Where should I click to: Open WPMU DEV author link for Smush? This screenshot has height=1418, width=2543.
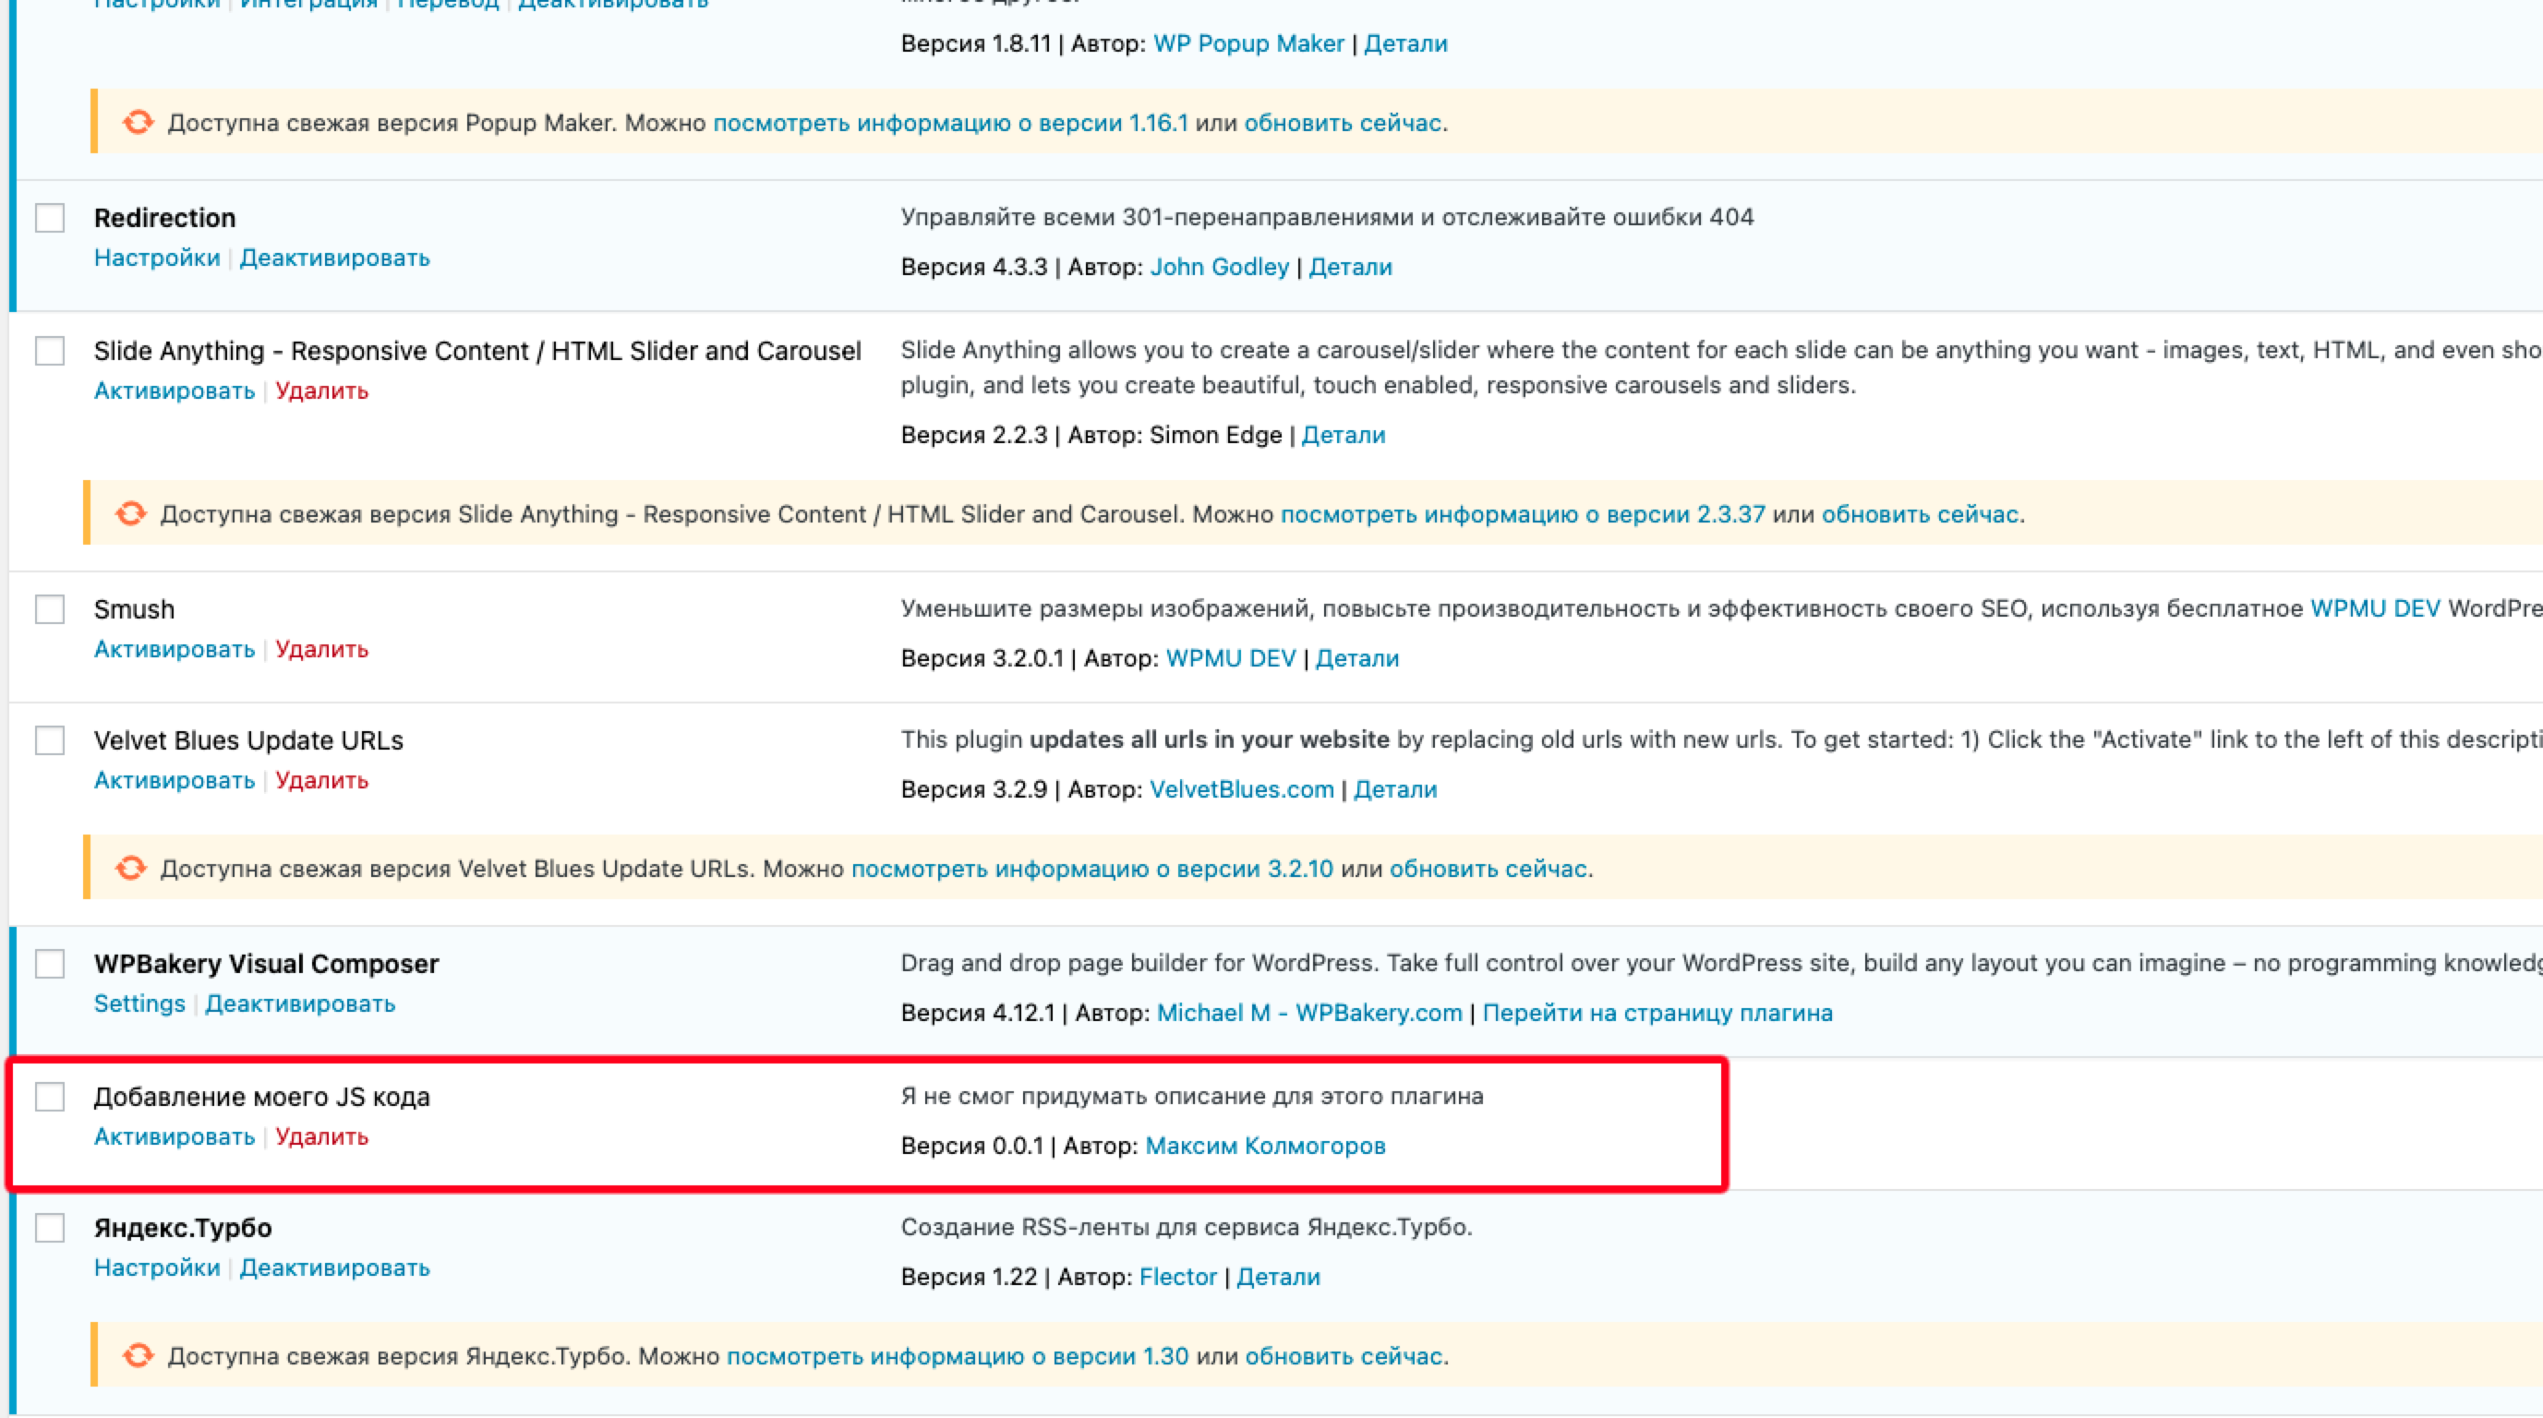point(1231,658)
